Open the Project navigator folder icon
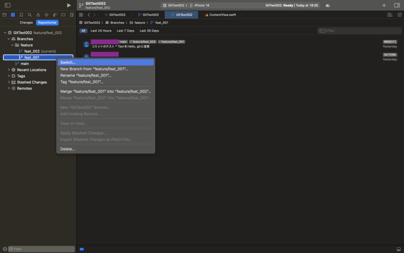The width and height of the screenshot is (404, 253). point(4,15)
